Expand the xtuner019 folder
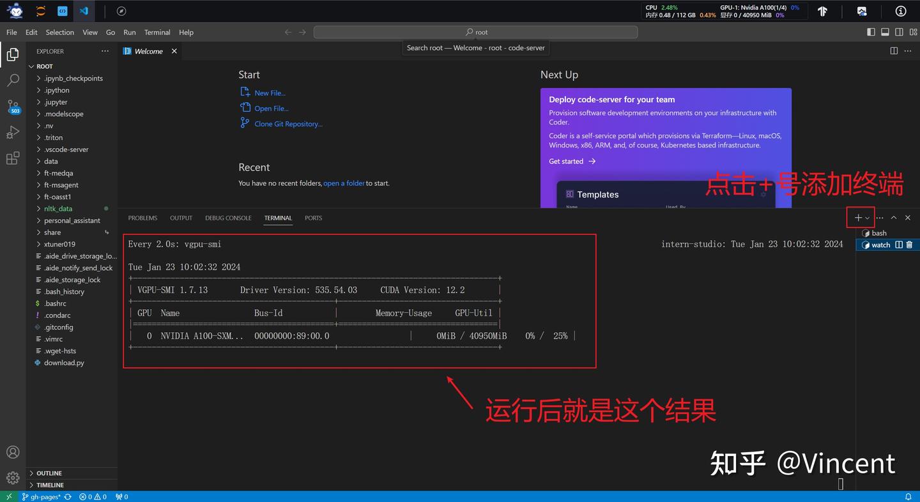The image size is (920, 502). point(72,244)
